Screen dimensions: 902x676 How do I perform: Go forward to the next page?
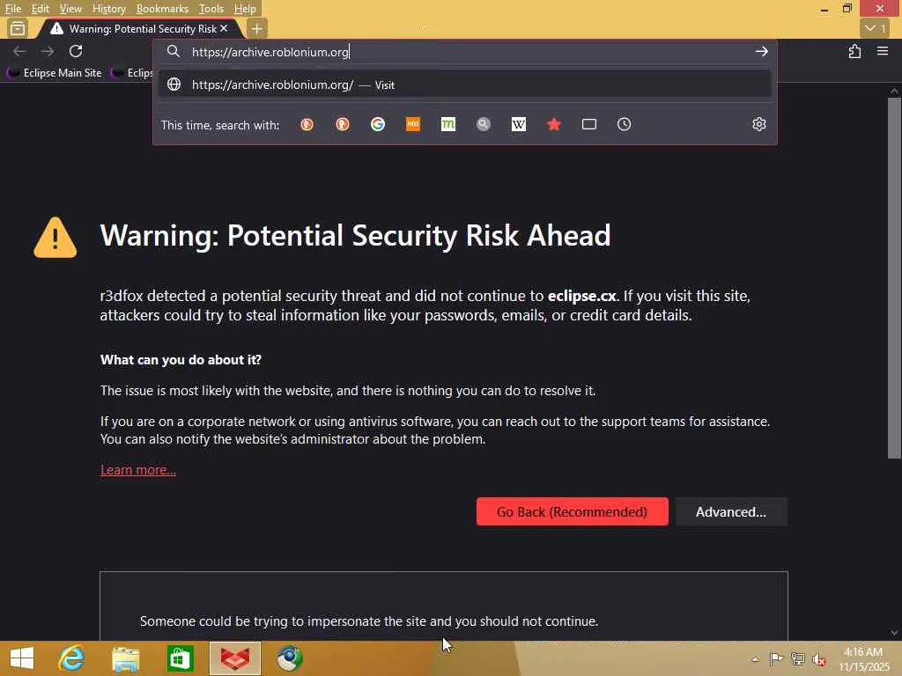(48, 51)
